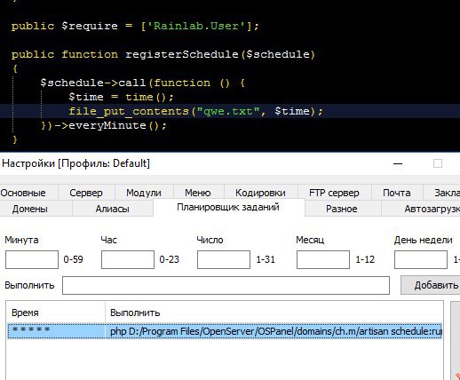Minimize the Настройки window

coord(398,163)
